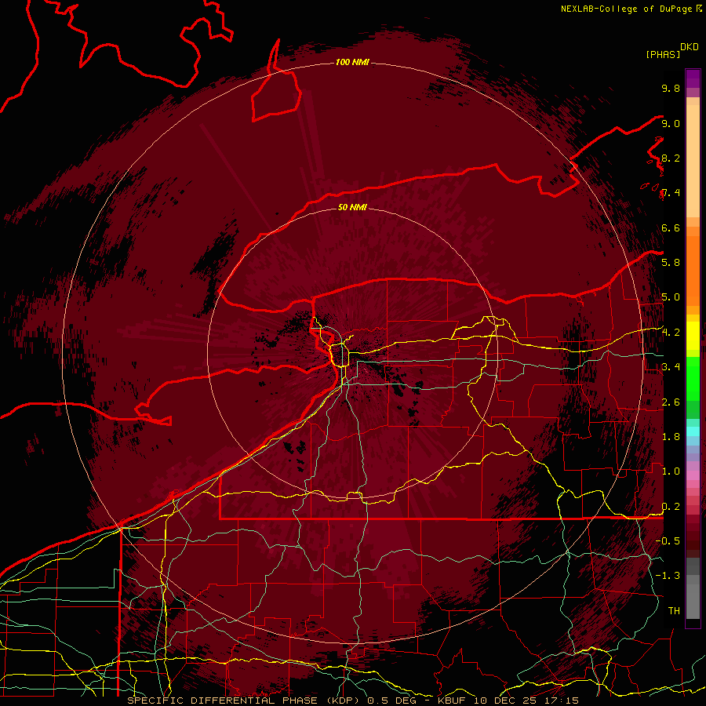Click the 1.0 scale value
Screen dimensions: 706x706
coord(671,471)
